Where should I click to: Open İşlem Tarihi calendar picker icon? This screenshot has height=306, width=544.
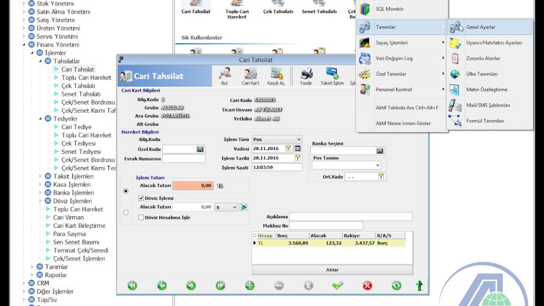point(297,158)
